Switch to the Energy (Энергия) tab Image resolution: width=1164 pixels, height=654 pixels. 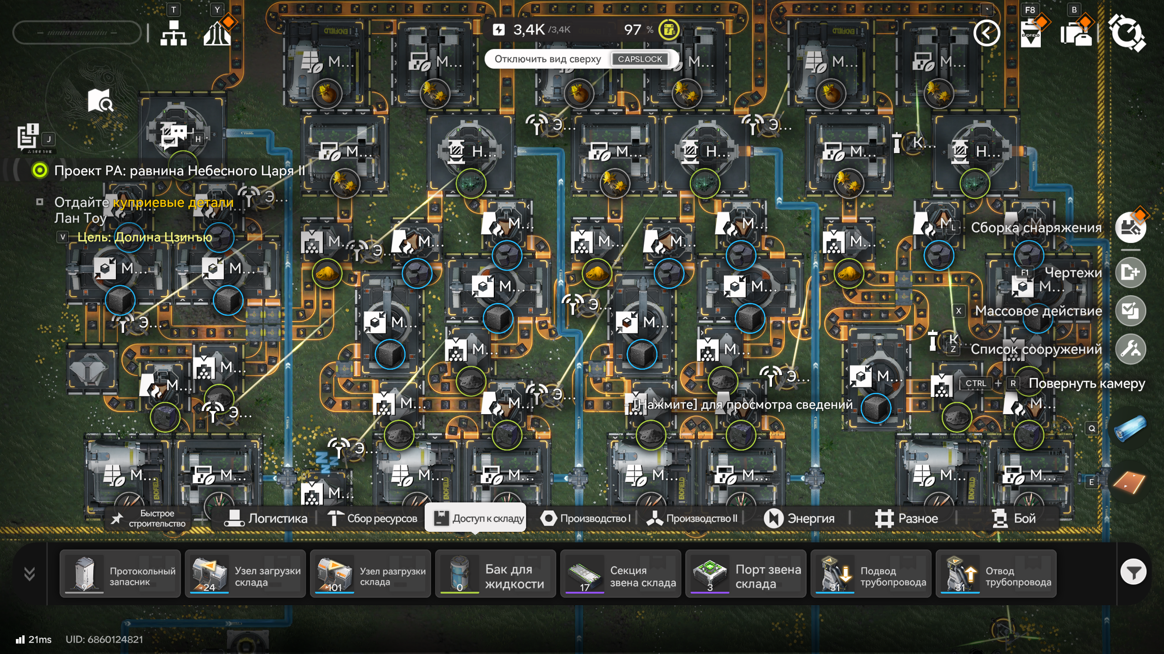coord(799,518)
